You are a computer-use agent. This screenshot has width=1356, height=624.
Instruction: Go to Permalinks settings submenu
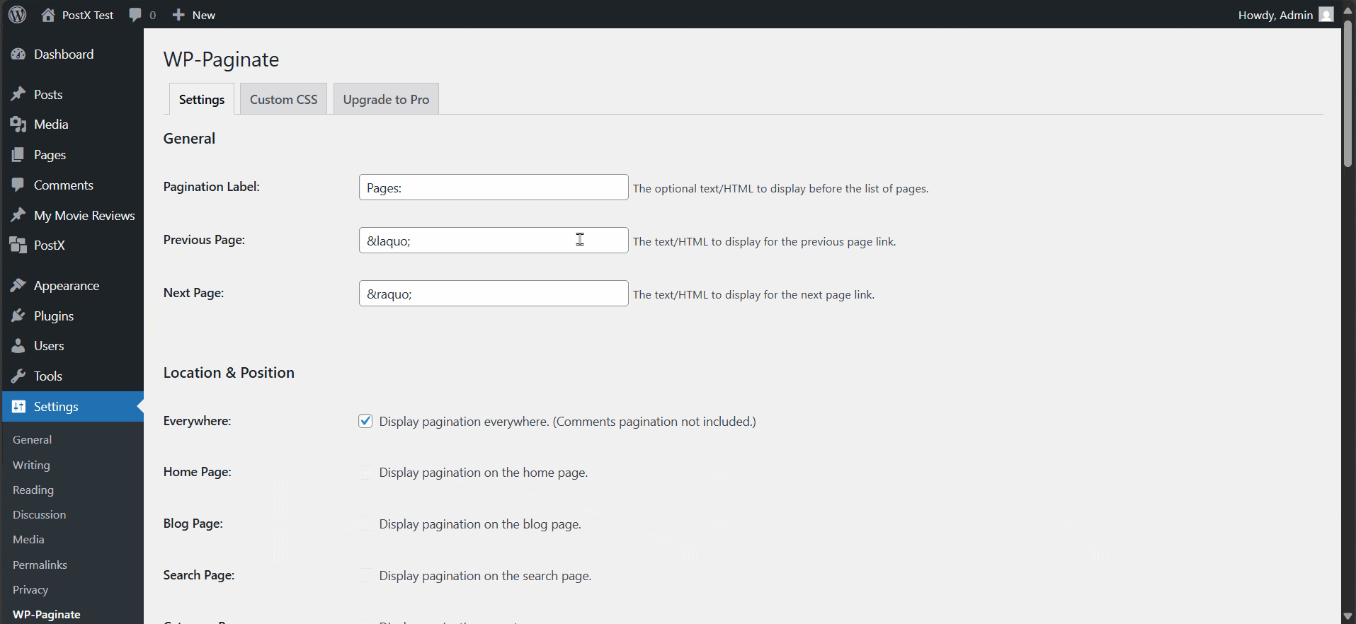coord(40,565)
